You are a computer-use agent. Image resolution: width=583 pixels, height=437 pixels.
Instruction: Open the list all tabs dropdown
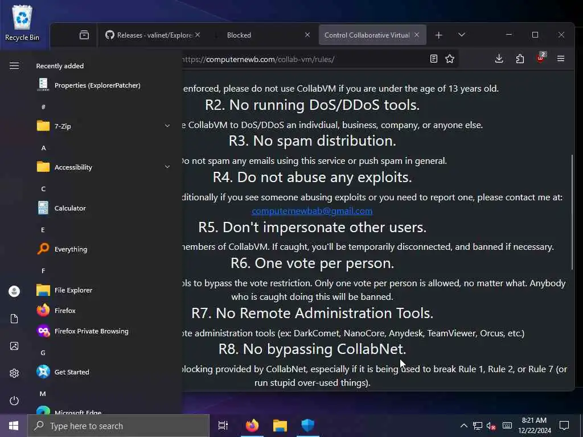[x=461, y=35]
